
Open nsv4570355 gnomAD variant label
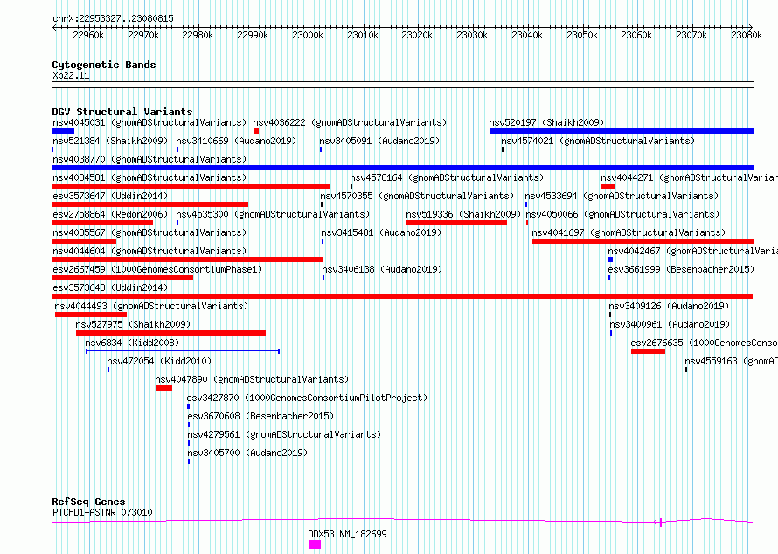417,196
